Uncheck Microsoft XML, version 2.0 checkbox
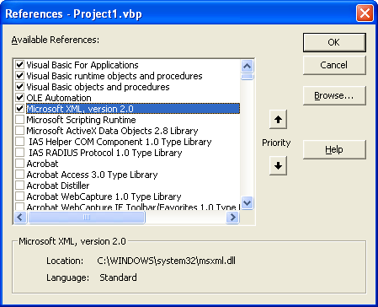378x307 pixels. point(19,109)
